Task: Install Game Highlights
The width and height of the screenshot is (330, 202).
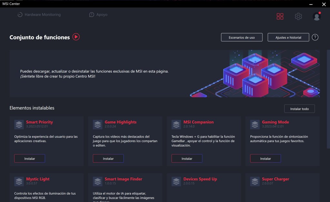Action: pyautogui.click(x=108, y=158)
